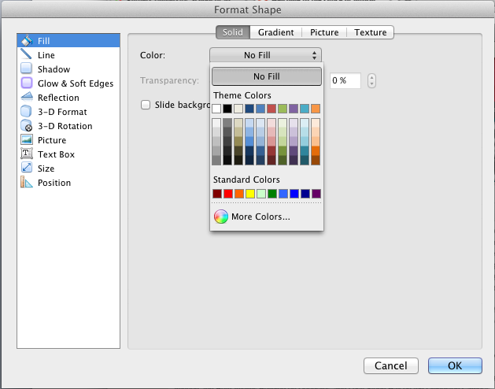The width and height of the screenshot is (495, 389).
Task: Select Size label in sidebar list
Action: point(46,169)
